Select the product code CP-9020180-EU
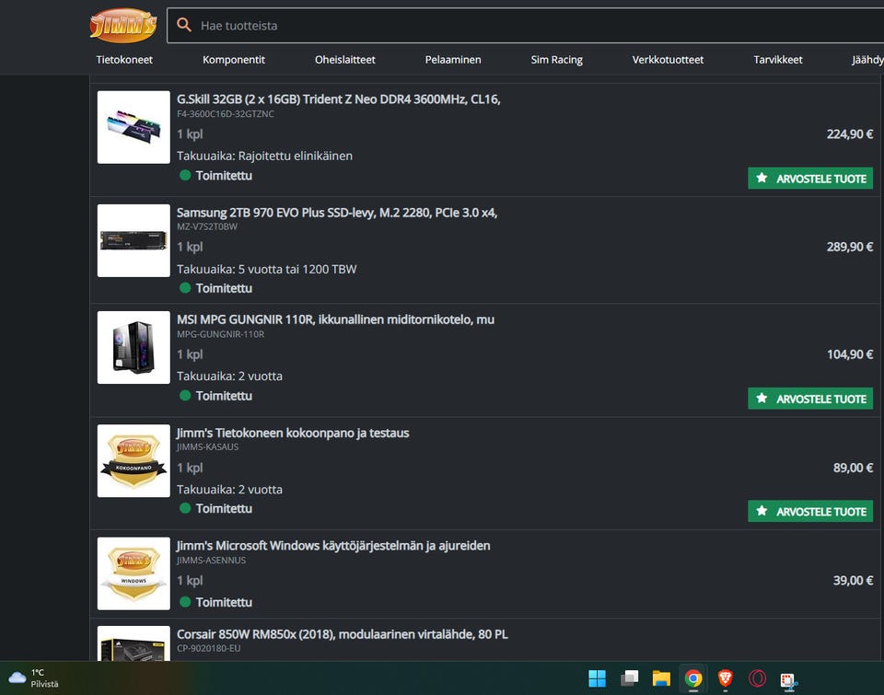Image resolution: width=884 pixels, height=695 pixels. (209, 648)
